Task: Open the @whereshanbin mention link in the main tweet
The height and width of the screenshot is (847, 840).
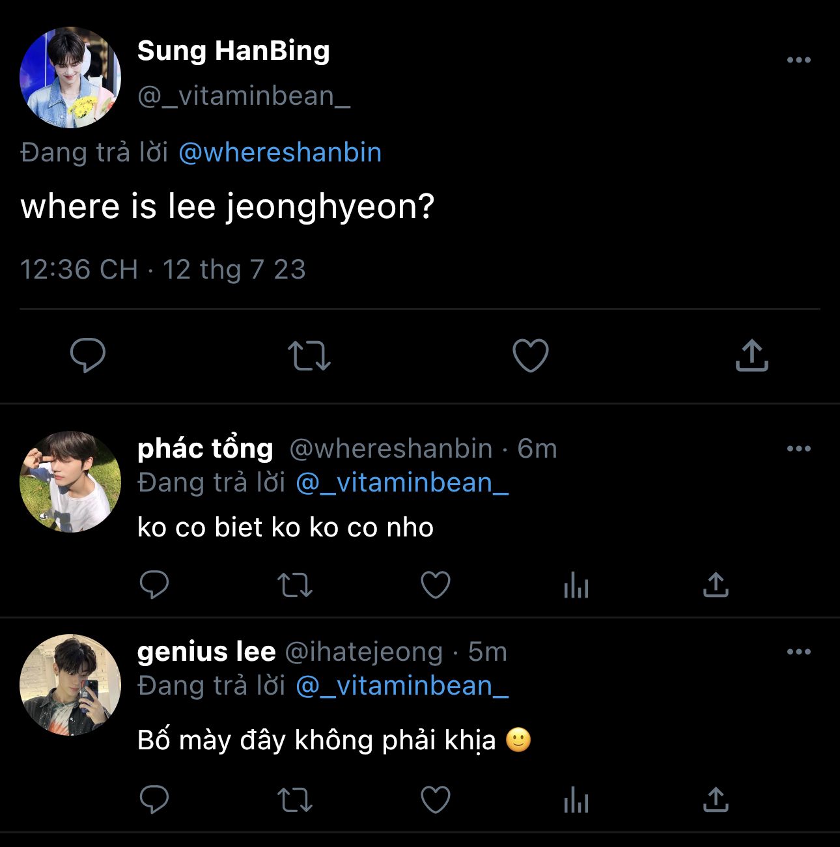Action: pos(280,152)
